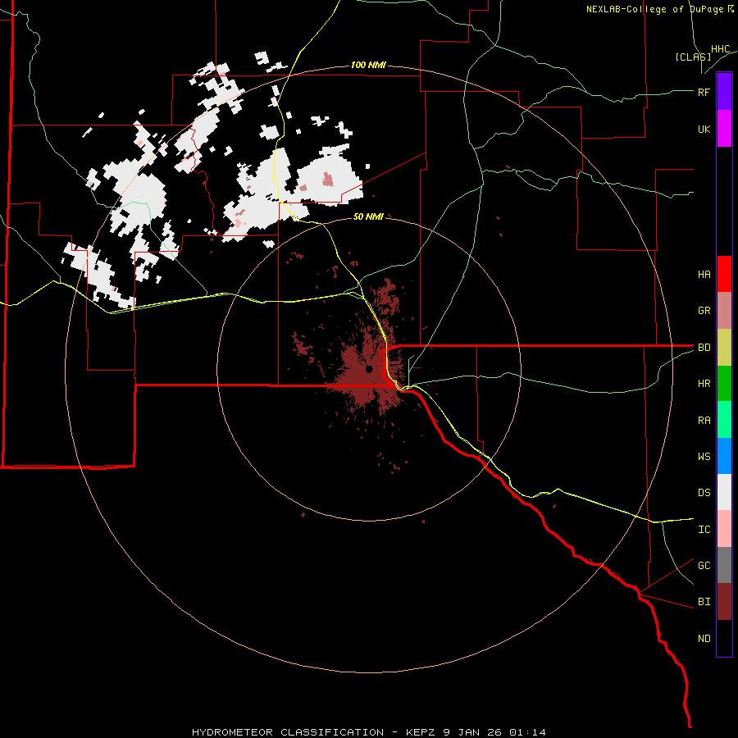Click the HR green legend swatch

click(x=724, y=384)
